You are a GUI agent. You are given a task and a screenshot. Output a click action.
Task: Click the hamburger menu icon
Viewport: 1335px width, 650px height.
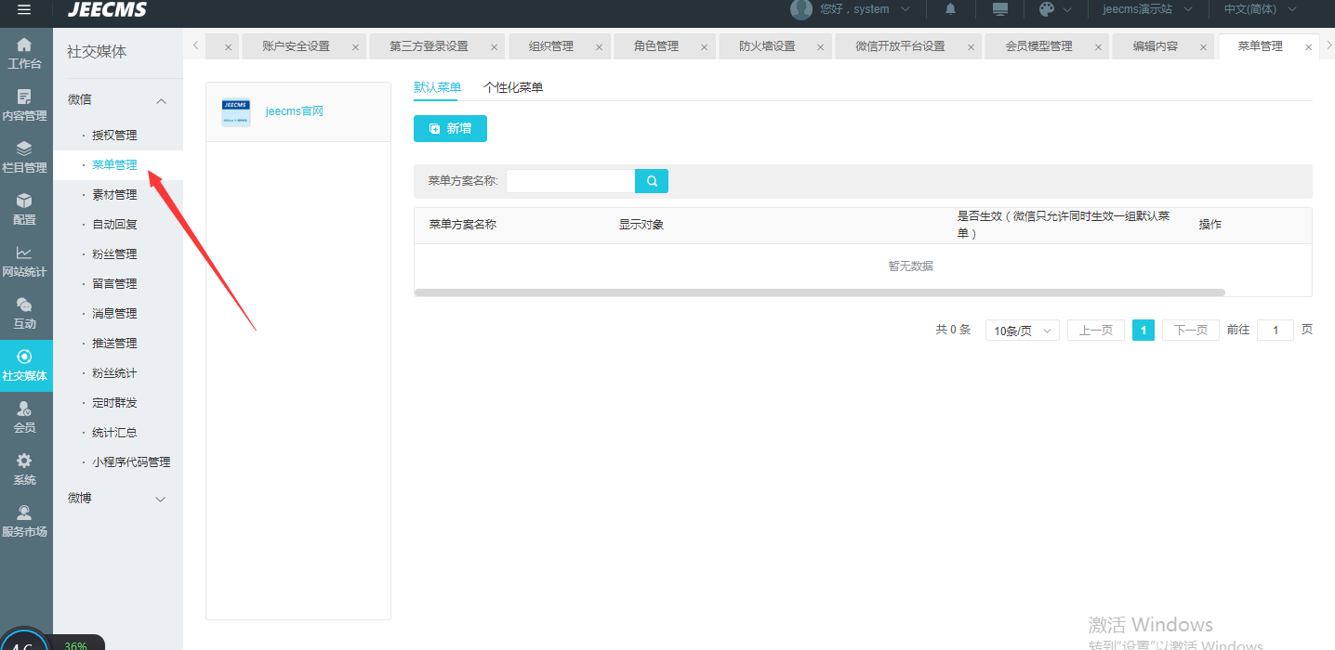coord(24,9)
